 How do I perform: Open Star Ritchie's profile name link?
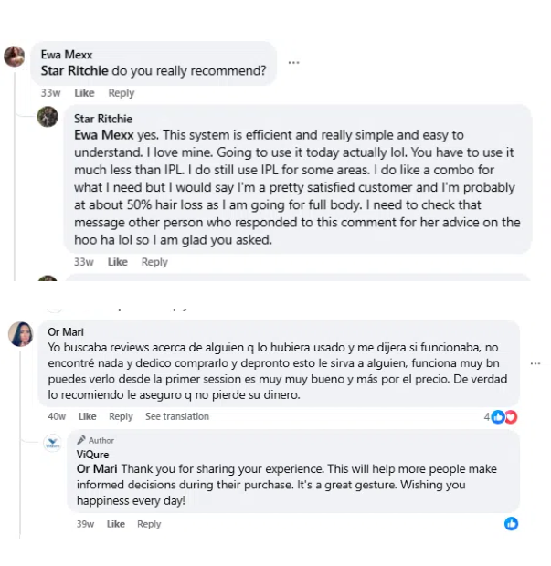[103, 119]
